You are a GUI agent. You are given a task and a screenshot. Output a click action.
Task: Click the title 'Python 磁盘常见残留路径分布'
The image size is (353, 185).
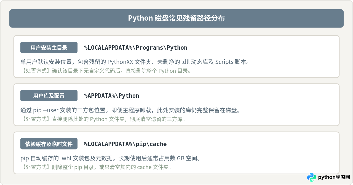176,18
